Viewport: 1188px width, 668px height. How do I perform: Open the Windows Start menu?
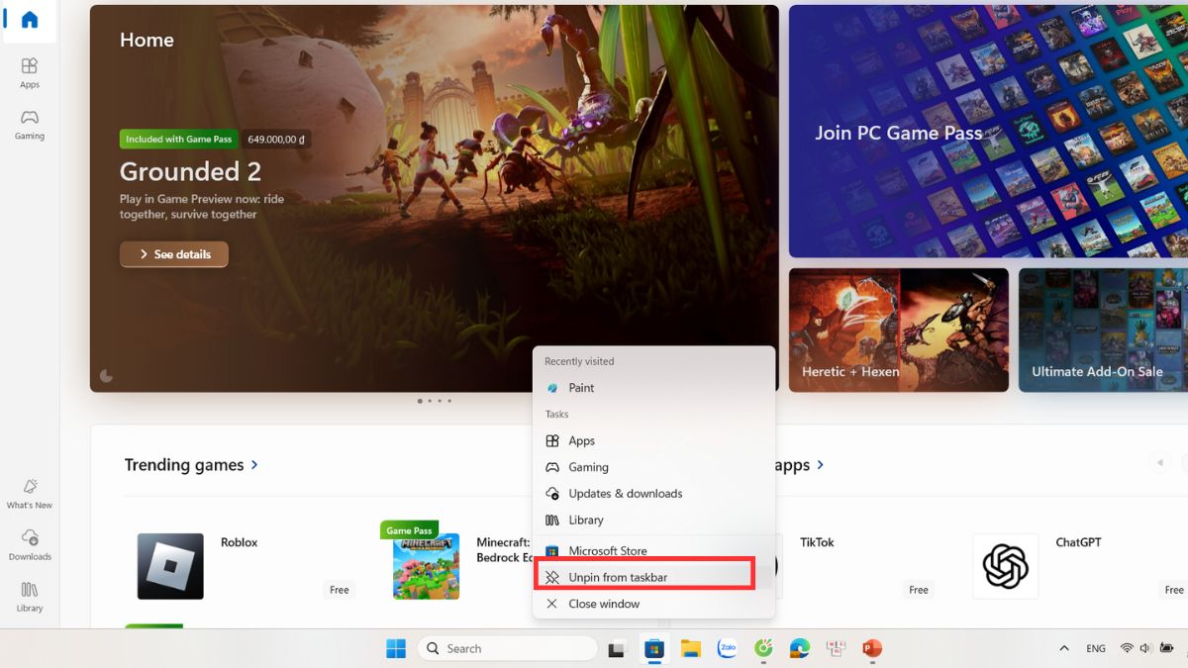point(396,648)
